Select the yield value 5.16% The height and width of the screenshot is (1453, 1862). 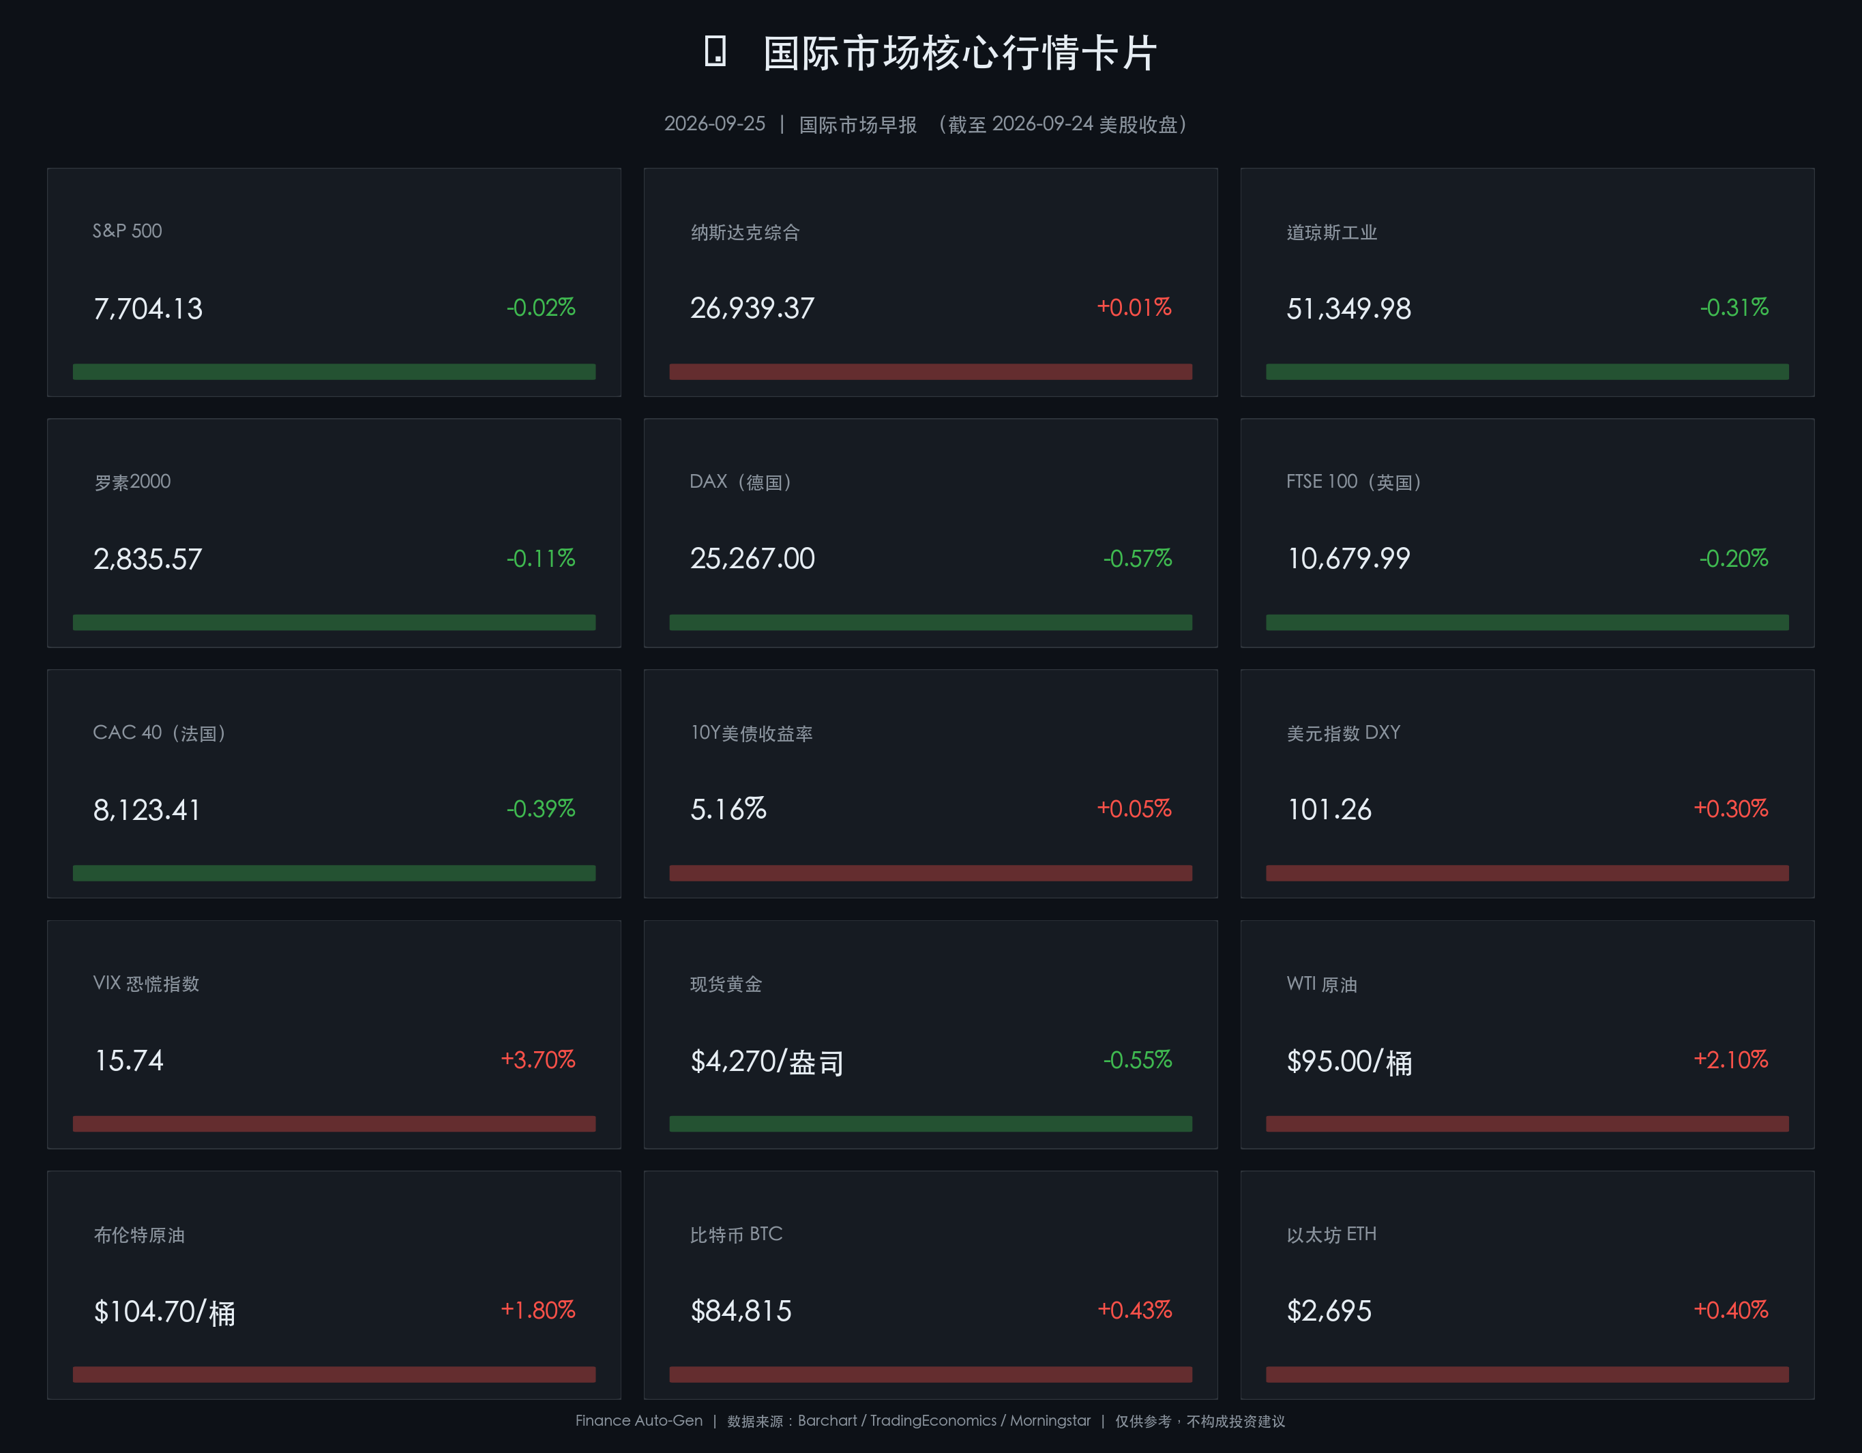click(728, 809)
